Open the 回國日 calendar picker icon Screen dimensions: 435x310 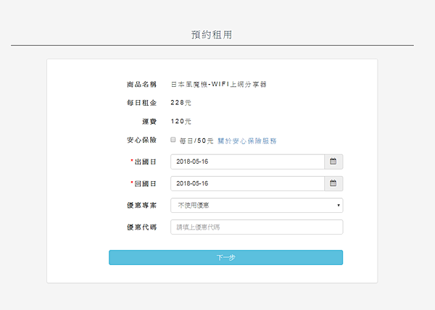pyautogui.click(x=333, y=183)
